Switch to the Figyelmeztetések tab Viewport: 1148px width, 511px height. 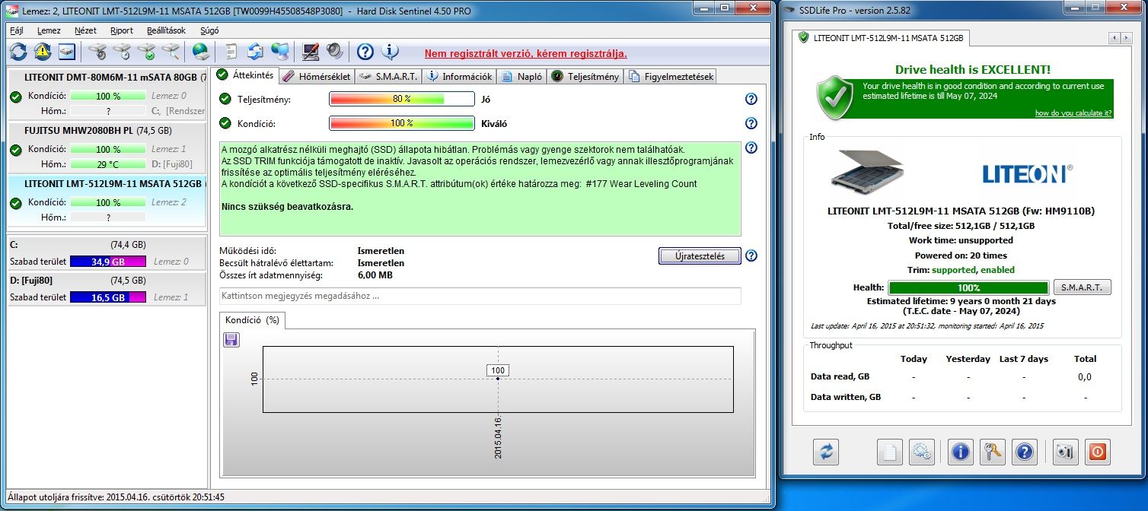[x=671, y=76]
